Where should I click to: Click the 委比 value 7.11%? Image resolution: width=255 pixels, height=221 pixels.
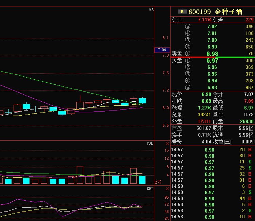[x=205, y=20]
